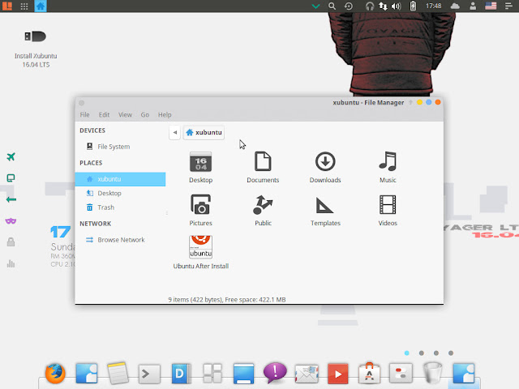
Task: Click the purple mask icon on left panel
Action: coord(11,220)
